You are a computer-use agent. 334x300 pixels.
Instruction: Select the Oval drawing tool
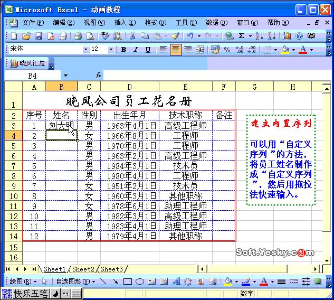(x=140, y=282)
